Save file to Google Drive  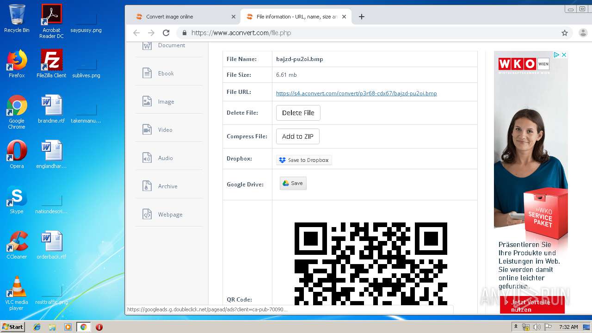[293, 183]
